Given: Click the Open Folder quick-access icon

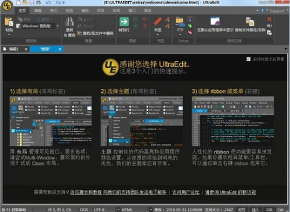Looking at the screenshot, I should point(25,2).
